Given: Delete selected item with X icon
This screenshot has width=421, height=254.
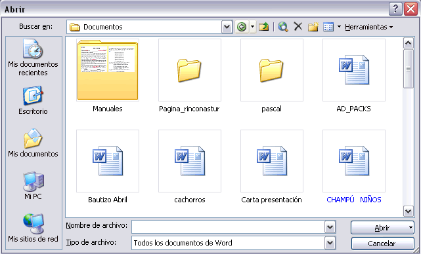Looking at the screenshot, I should point(298,26).
